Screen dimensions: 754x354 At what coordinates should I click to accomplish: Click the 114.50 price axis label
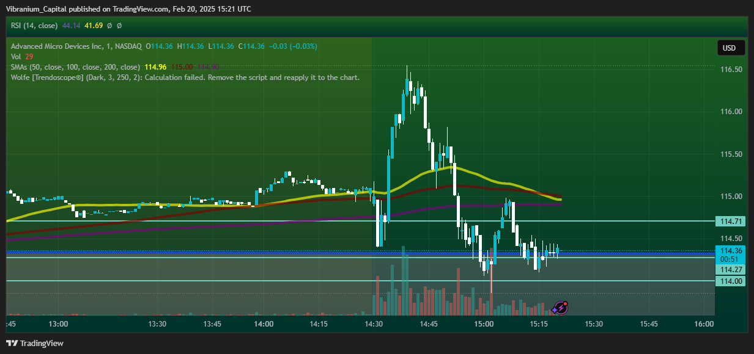click(731, 239)
